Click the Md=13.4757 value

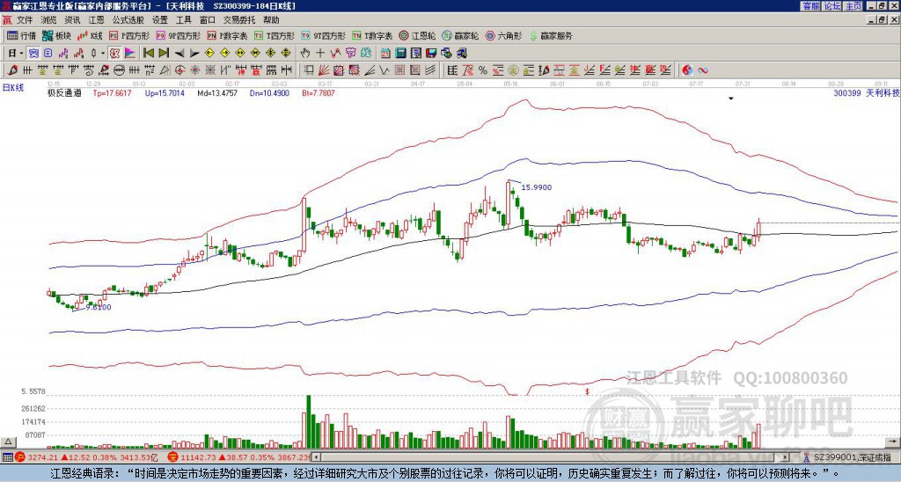point(217,93)
